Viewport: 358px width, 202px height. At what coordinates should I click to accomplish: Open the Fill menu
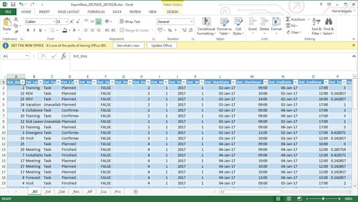tap(292, 26)
